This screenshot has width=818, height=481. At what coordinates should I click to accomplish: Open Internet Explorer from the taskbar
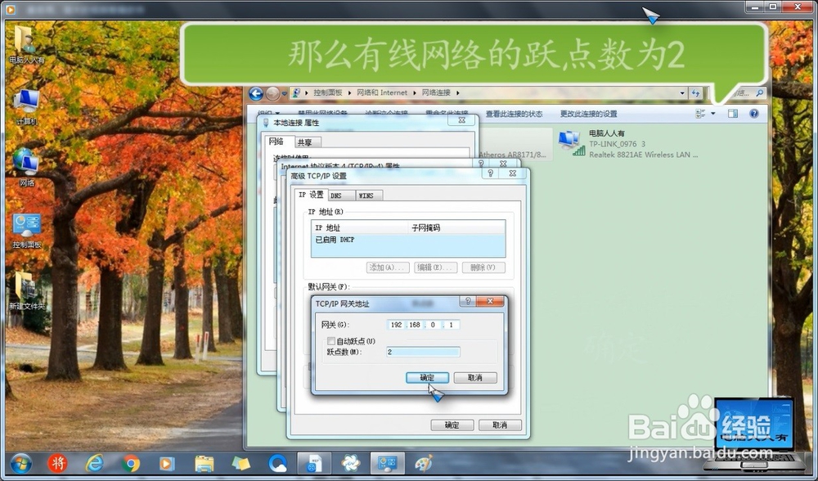pyautogui.click(x=94, y=463)
